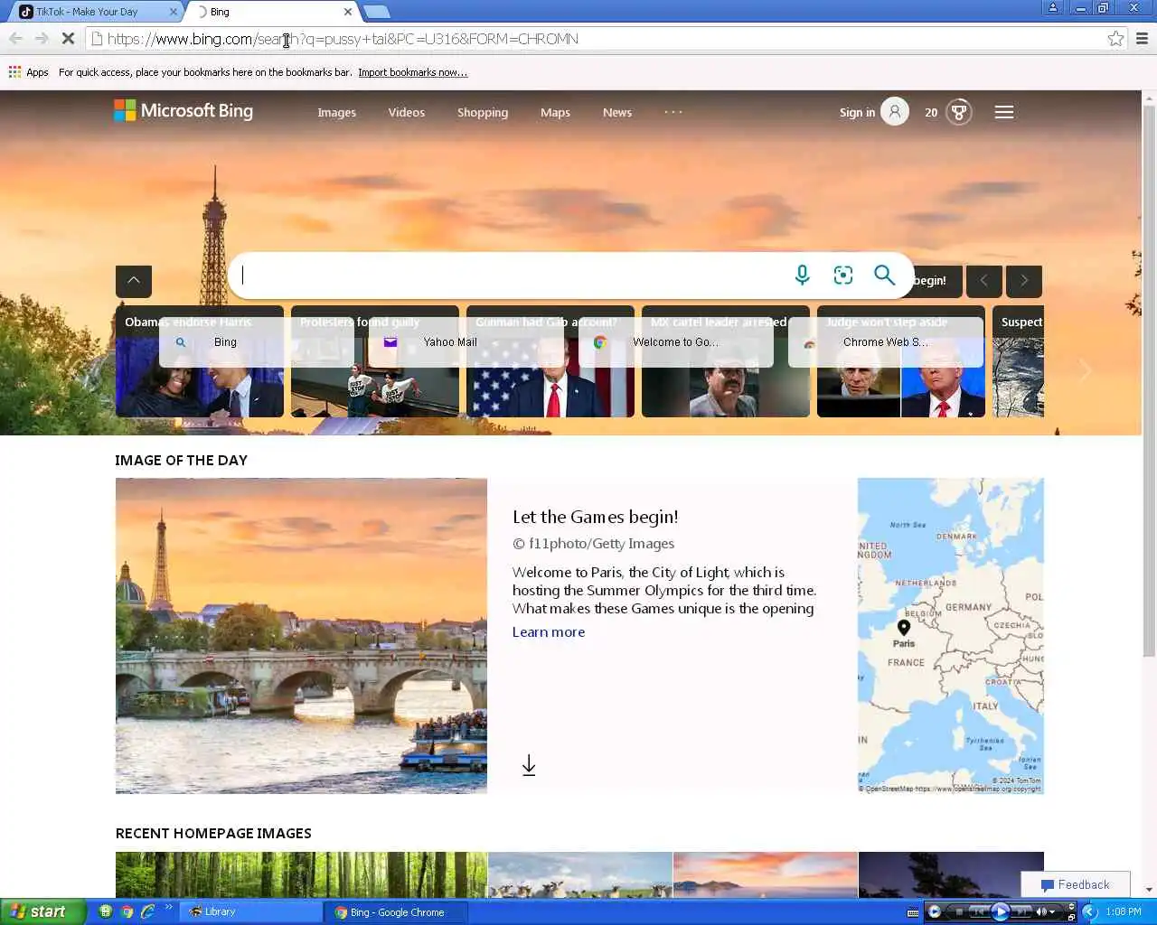Open the Judge won't step aside card
The height and width of the screenshot is (925, 1157).
click(901, 361)
